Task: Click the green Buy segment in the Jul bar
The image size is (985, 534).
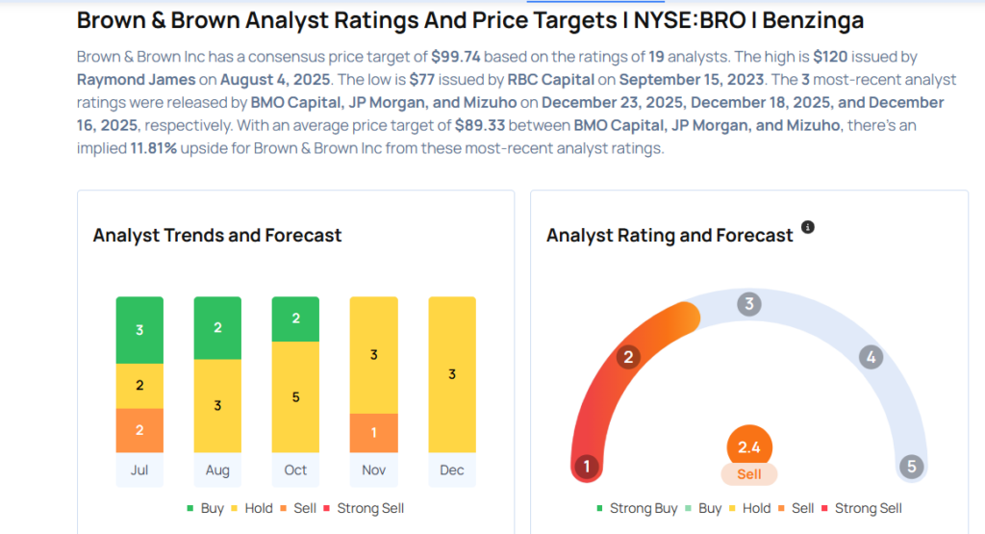Action: click(x=139, y=330)
